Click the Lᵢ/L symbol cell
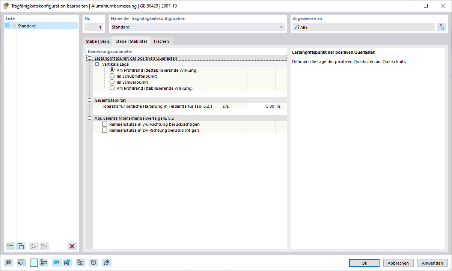 [x=234, y=106]
